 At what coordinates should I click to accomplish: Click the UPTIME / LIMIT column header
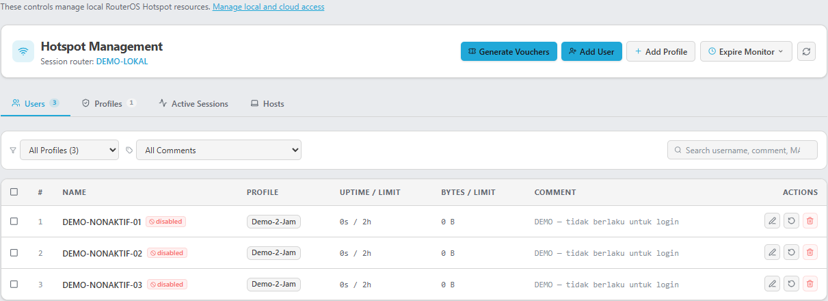pos(370,192)
